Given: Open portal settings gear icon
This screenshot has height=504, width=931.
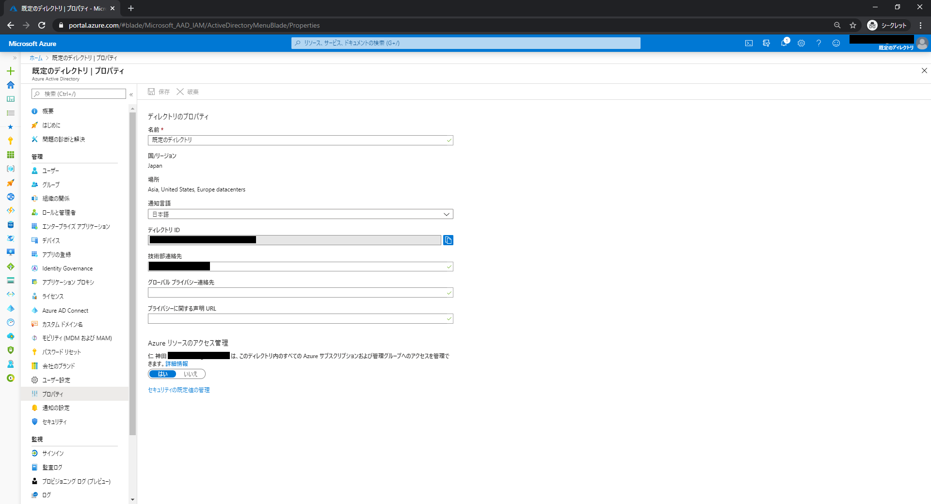Looking at the screenshot, I should tap(801, 43).
